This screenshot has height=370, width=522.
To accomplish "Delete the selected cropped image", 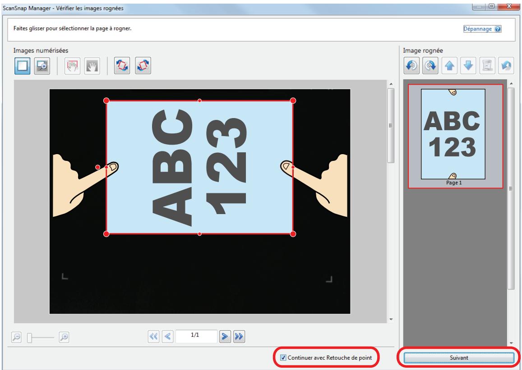I will (x=487, y=66).
